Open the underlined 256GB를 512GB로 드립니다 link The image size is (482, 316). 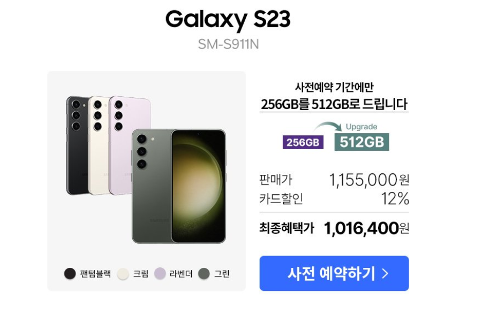334,104
